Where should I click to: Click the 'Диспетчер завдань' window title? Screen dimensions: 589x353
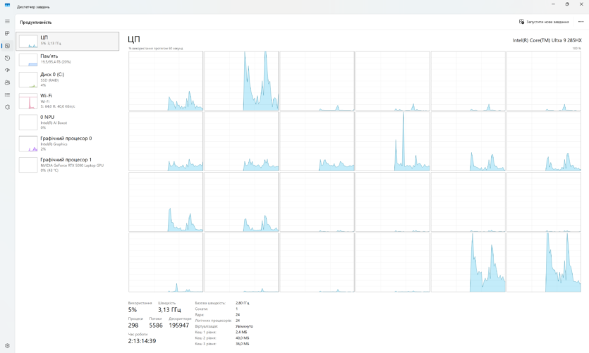(33, 7)
